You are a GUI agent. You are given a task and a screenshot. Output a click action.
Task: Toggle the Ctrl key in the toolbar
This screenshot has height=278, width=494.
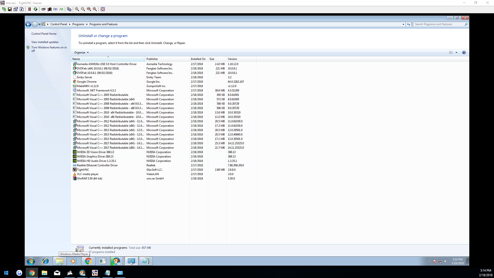[x=55, y=9]
